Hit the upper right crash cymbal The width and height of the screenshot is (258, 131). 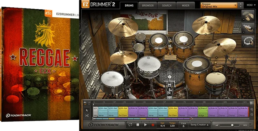click(206, 25)
